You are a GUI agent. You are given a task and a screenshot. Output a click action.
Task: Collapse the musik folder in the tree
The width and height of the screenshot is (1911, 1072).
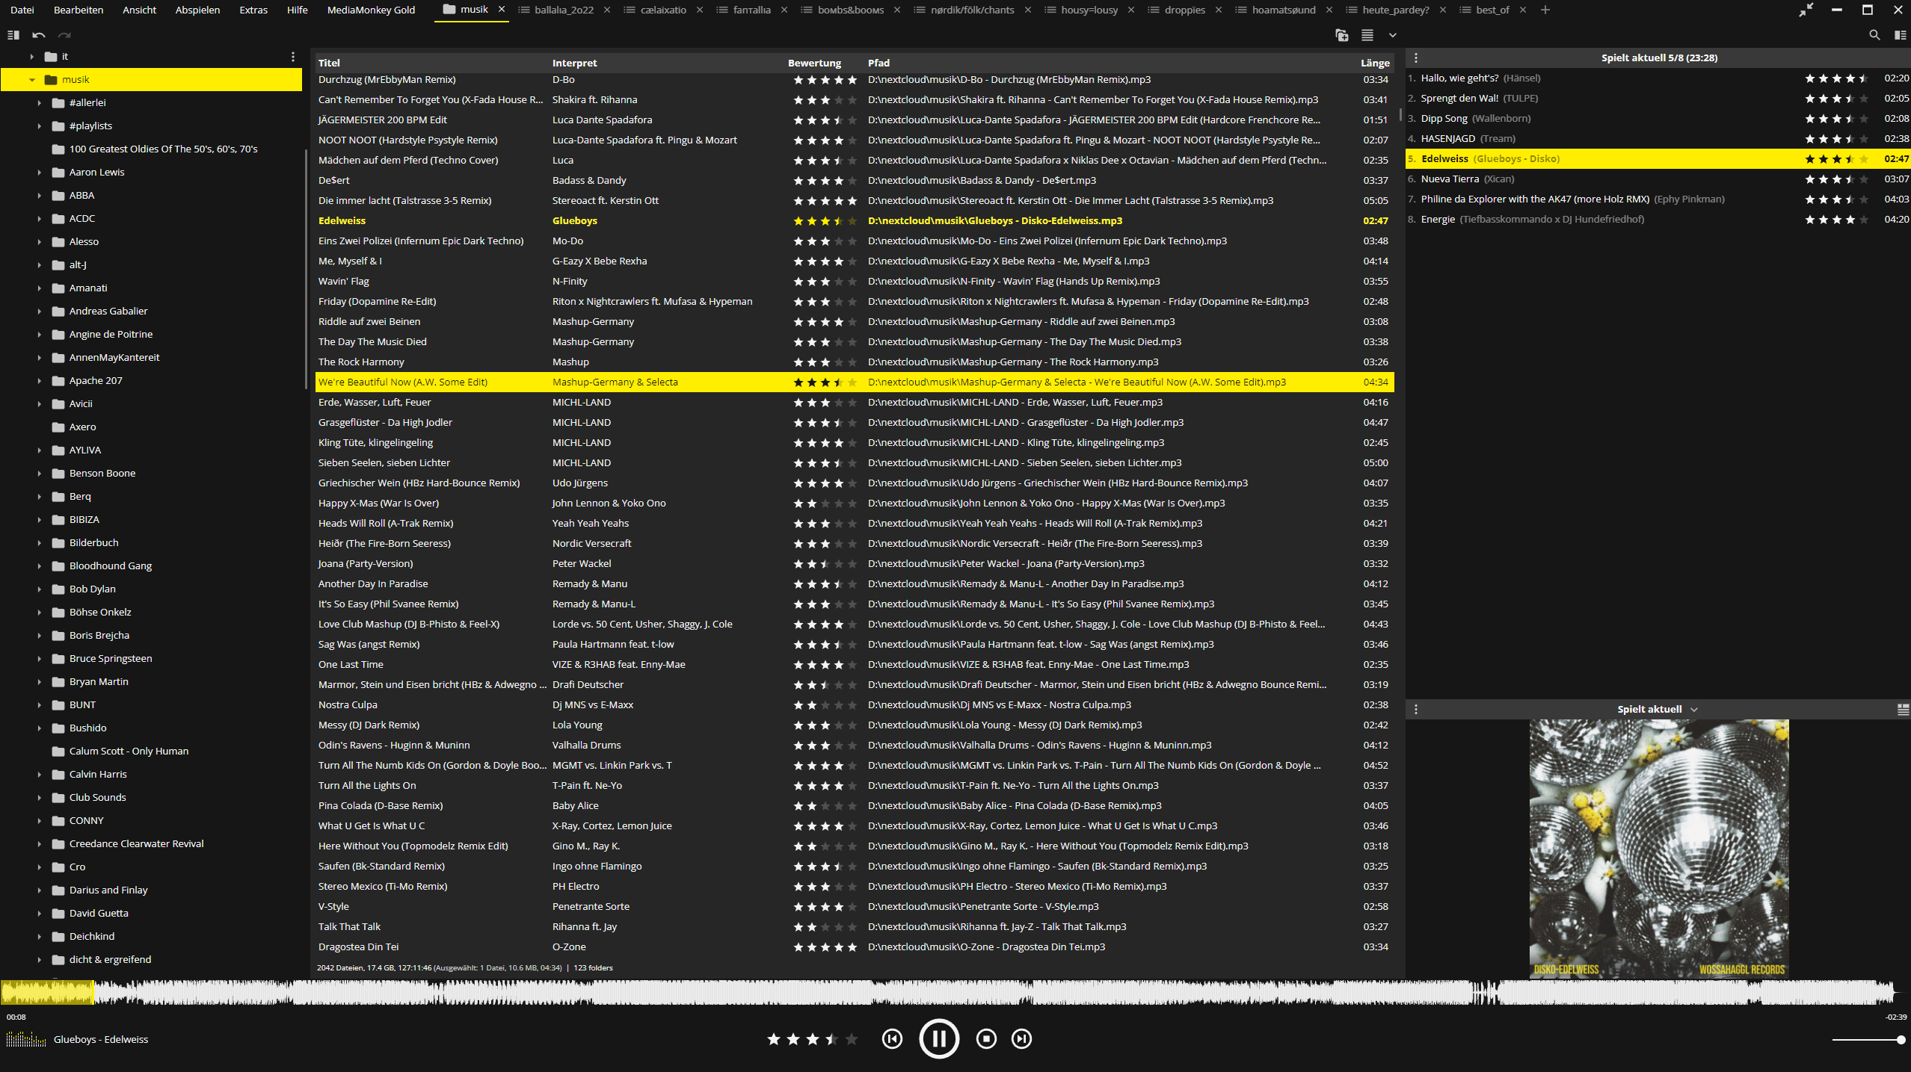click(32, 80)
